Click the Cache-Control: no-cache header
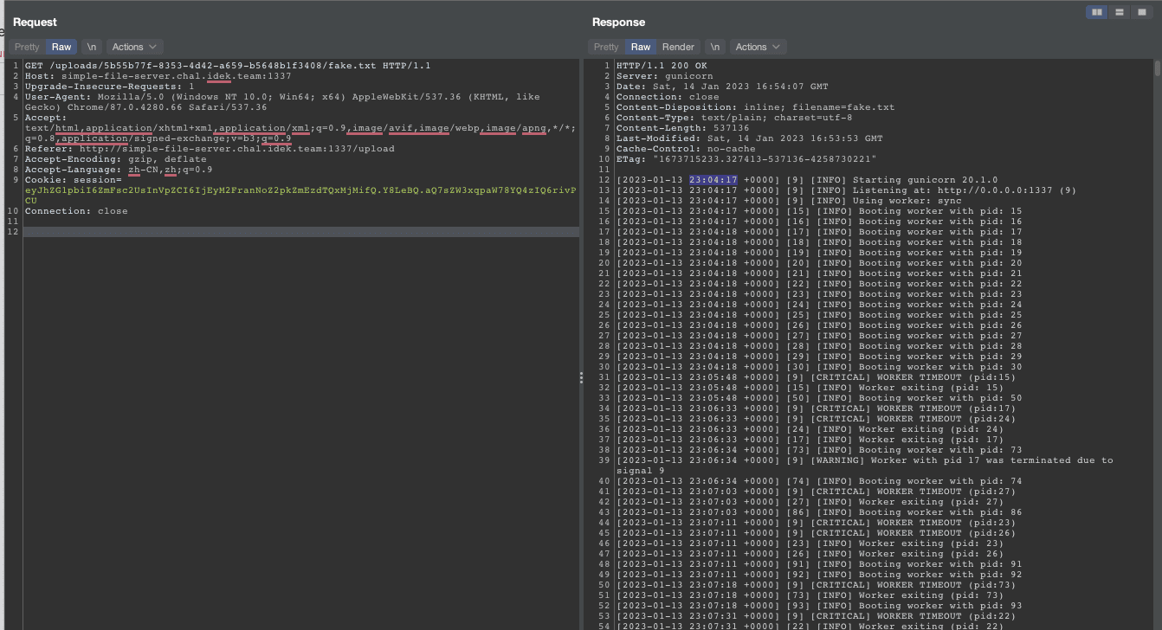This screenshot has height=630, width=1162. click(x=686, y=149)
